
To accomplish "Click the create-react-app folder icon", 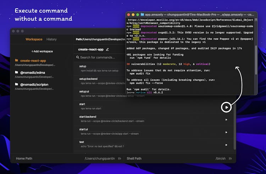I will point(17,60).
